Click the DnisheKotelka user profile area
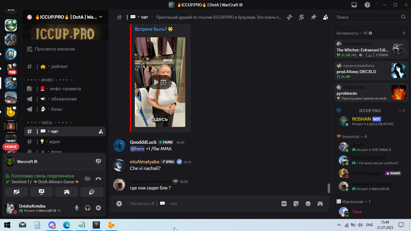The image size is (411, 231). click(37, 208)
